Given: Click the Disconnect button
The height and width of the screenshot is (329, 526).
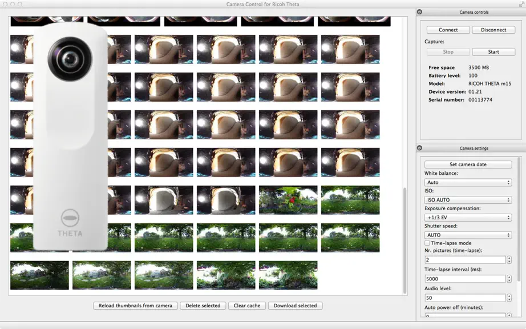Looking at the screenshot, I should 493,30.
